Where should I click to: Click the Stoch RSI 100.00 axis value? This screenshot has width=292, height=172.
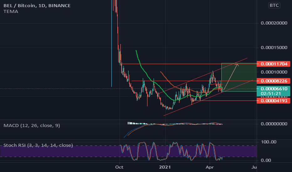269,142
